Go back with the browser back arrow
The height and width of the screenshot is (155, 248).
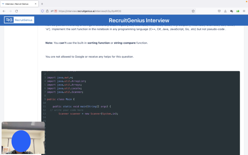click(x=4, y=11)
